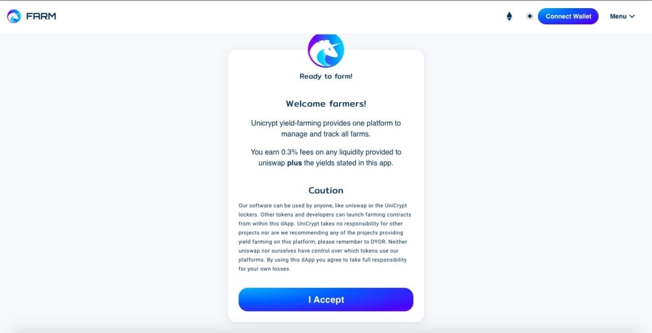The width and height of the screenshot is (652, 333).
Task: Click the Connect Wallet button
Action: (568, 16)
